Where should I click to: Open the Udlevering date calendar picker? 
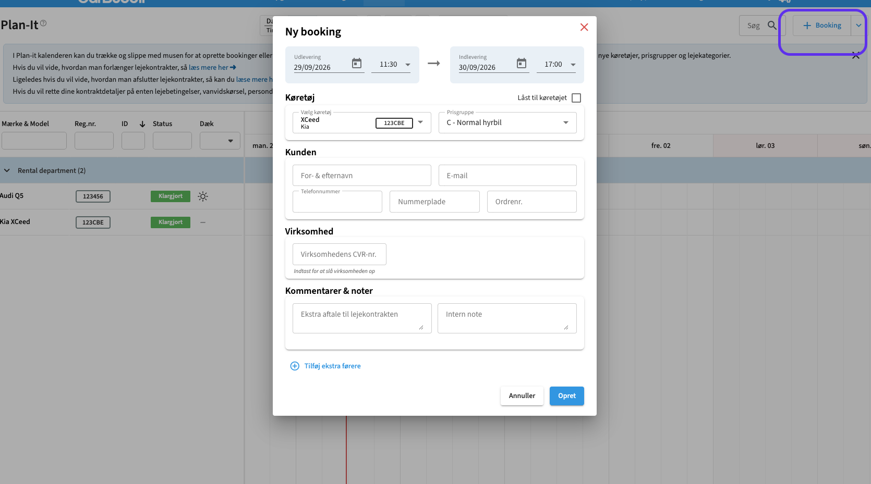[357, 64]
